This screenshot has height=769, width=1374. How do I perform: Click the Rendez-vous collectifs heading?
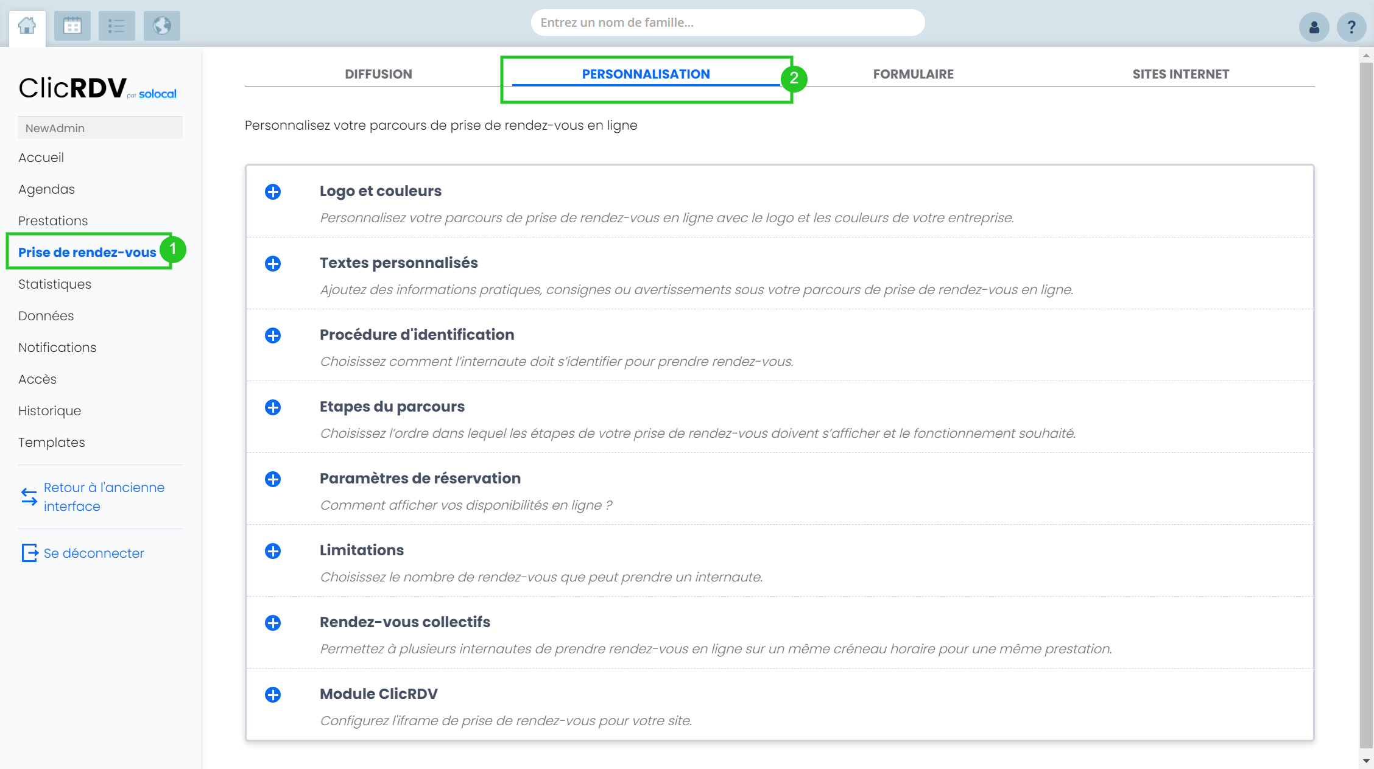[x=405, y=622]
